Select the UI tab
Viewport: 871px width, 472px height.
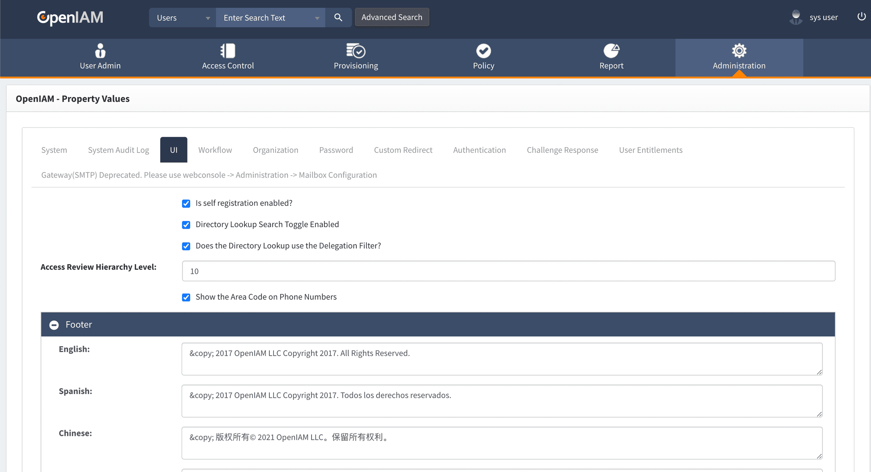point(174,150)
